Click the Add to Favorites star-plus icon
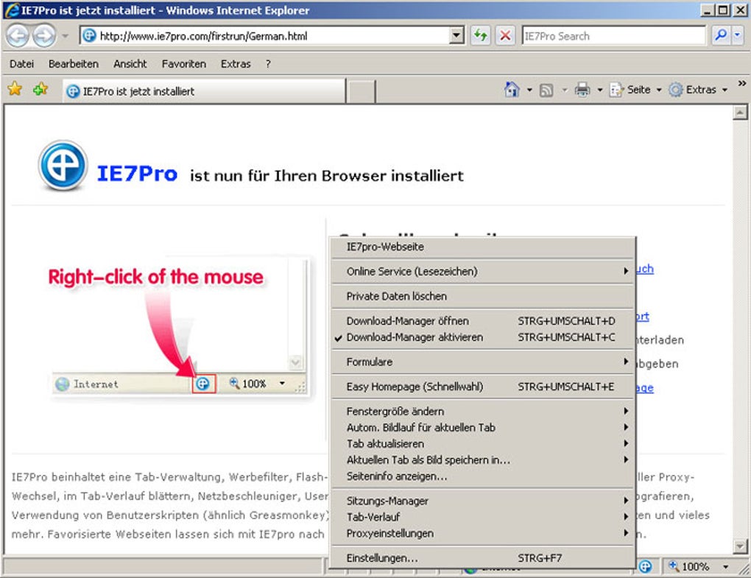The image size is (751, 578). click(x=40, y=88)
